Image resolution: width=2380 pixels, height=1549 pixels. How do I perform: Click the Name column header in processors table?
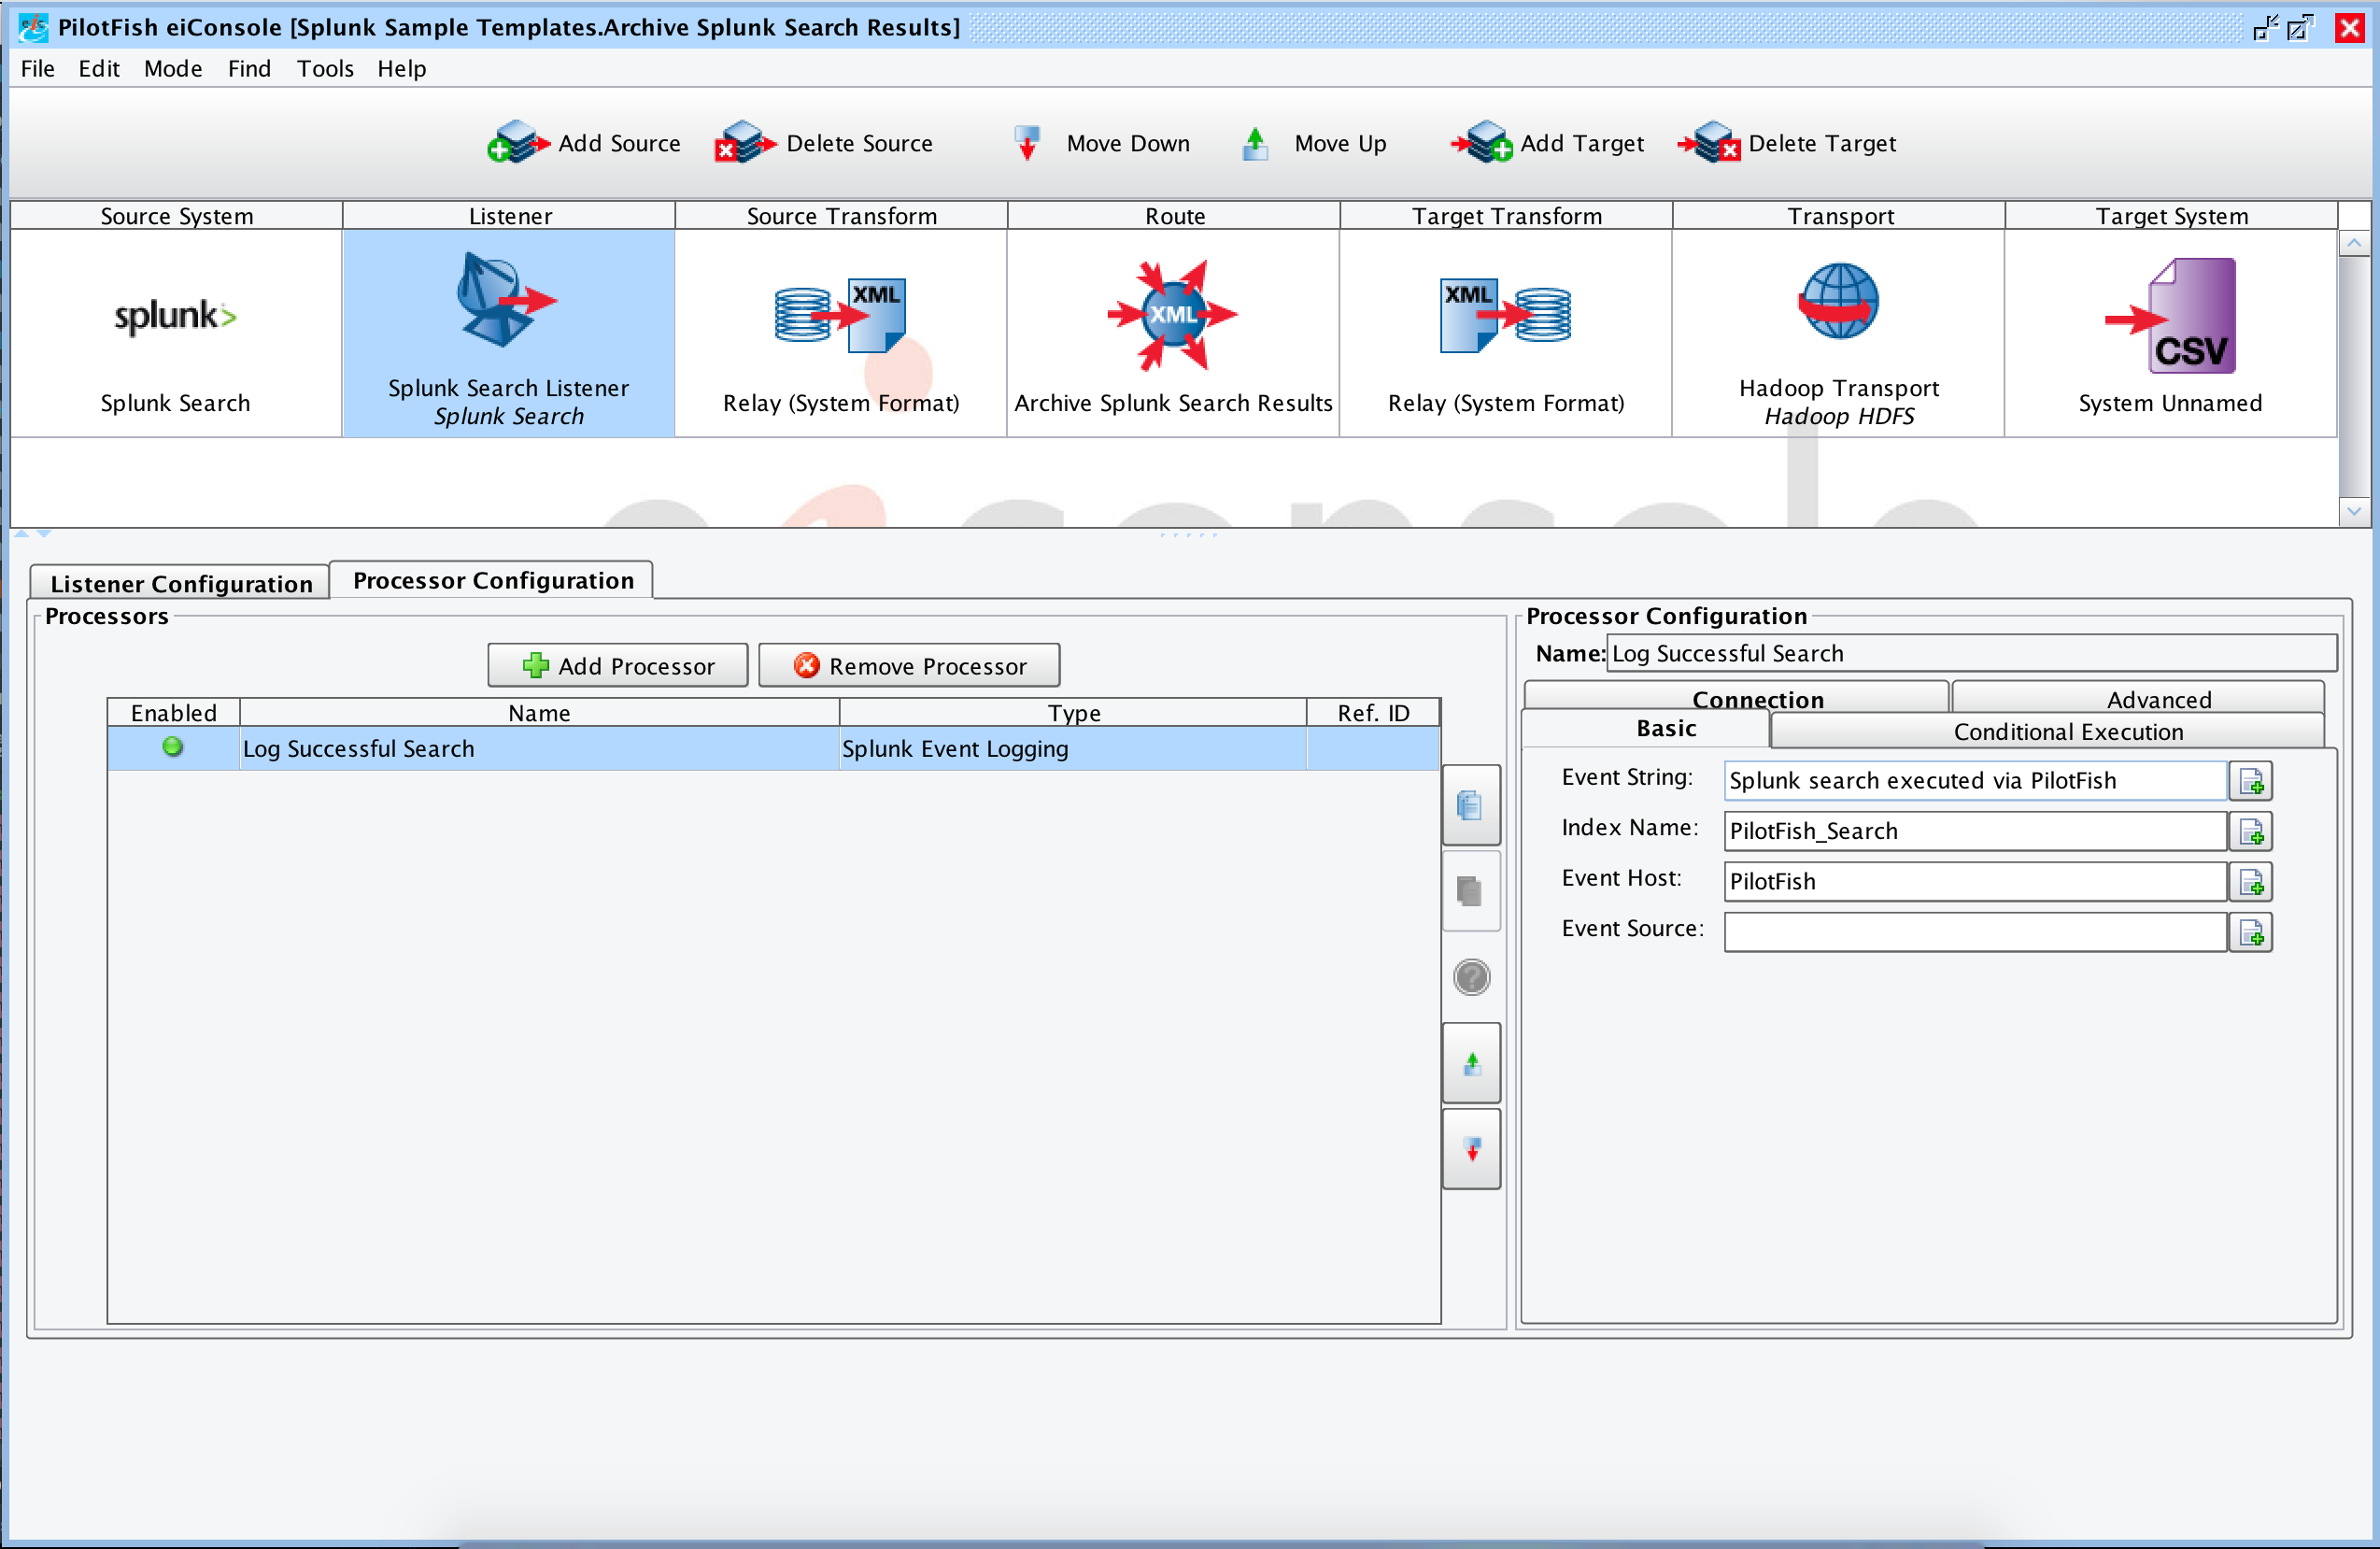pyautogui.click(x=540, y=713)
